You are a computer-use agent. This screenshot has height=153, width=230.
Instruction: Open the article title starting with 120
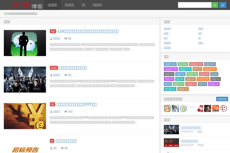pyautogui.click(x=88, y=31)
